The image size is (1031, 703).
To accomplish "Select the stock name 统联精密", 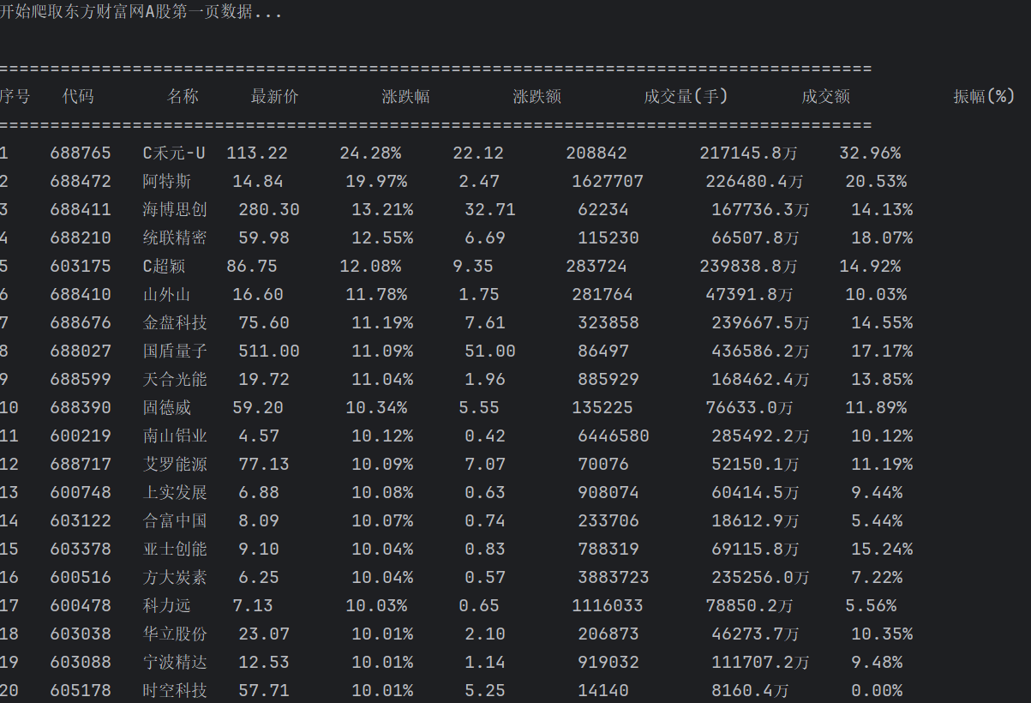I will tap(175, 238).
